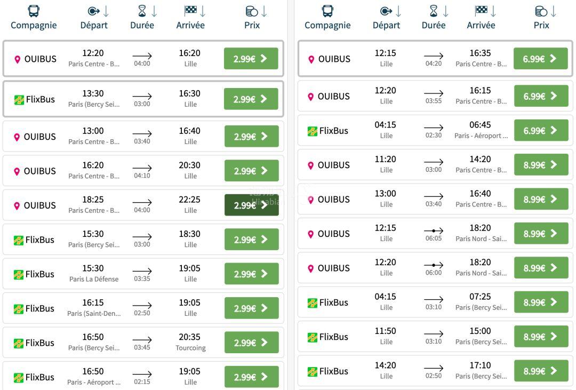Image resolution: width=576 pixels, height=390 pixels.
Task: Click the bus icon above right Compagnie
Action: [x=327, y=11]
